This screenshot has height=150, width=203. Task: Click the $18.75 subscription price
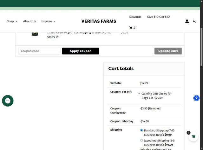(51, 37)
